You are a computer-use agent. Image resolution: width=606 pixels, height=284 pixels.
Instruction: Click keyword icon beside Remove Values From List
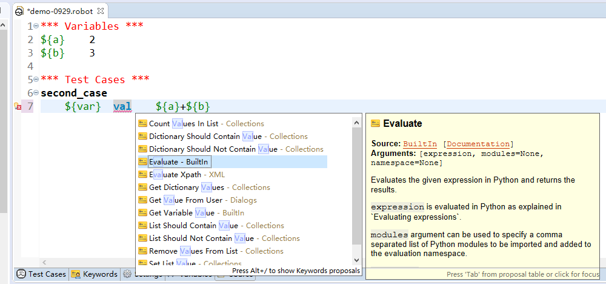[142, 251]
